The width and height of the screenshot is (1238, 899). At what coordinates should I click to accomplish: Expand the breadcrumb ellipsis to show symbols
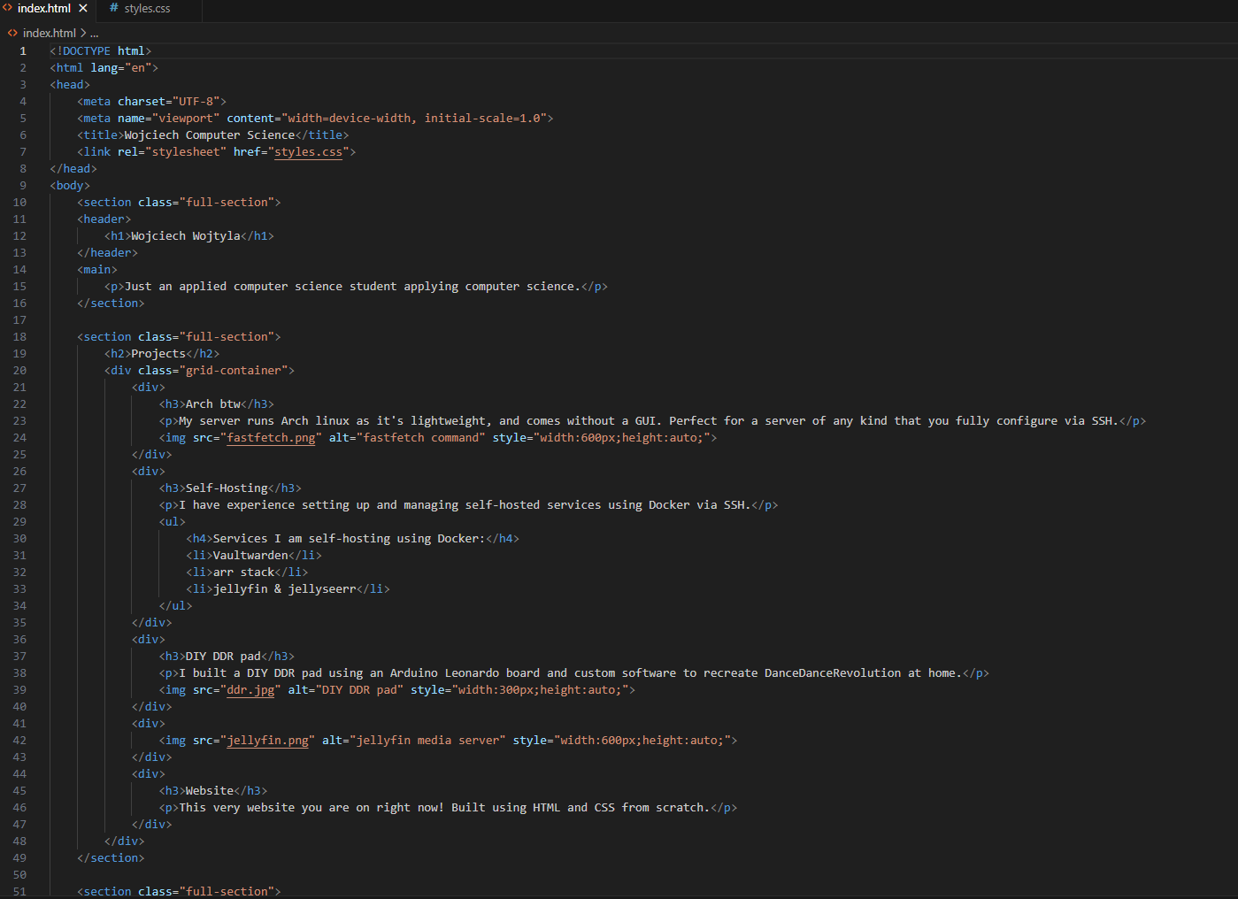94,33
